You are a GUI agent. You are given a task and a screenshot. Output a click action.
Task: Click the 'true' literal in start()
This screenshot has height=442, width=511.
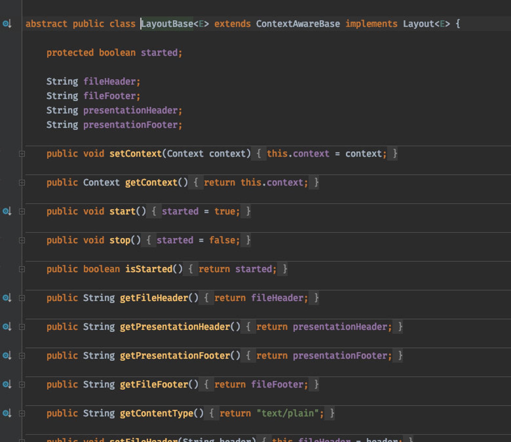coord(225,212)
